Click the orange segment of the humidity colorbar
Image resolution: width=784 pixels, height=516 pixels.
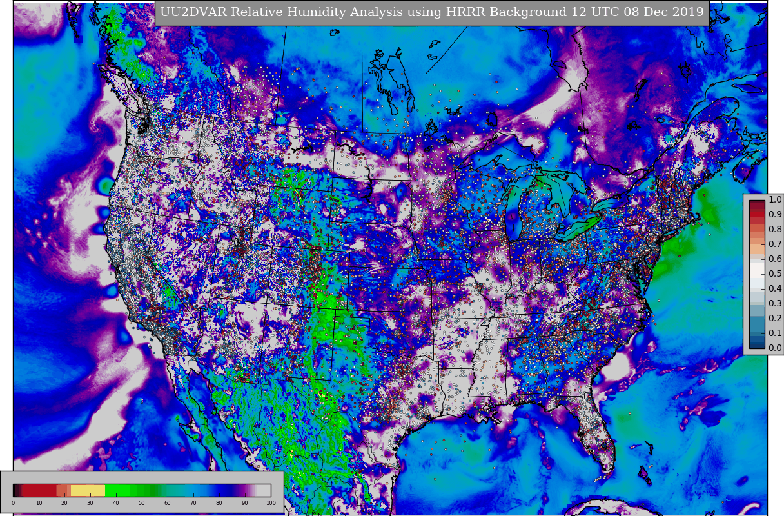point(64,490)
